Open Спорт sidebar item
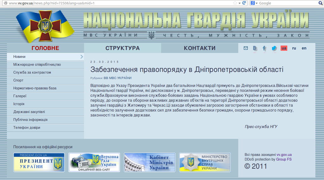The height and width of the screenshot is (180, 324). [x=46, y=80]
